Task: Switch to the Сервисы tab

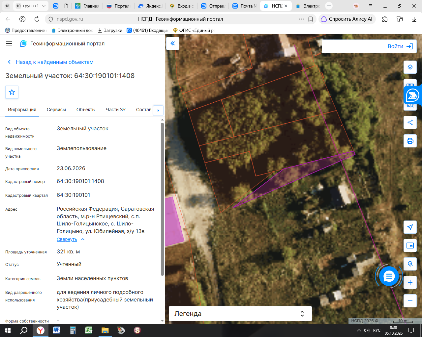Action: [x=56, y=110]
